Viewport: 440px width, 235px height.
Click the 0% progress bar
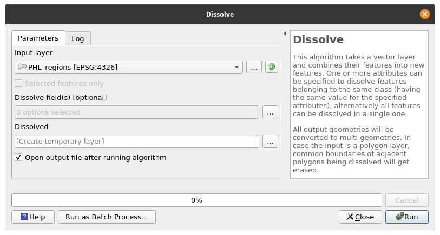[x=196, y=200]
